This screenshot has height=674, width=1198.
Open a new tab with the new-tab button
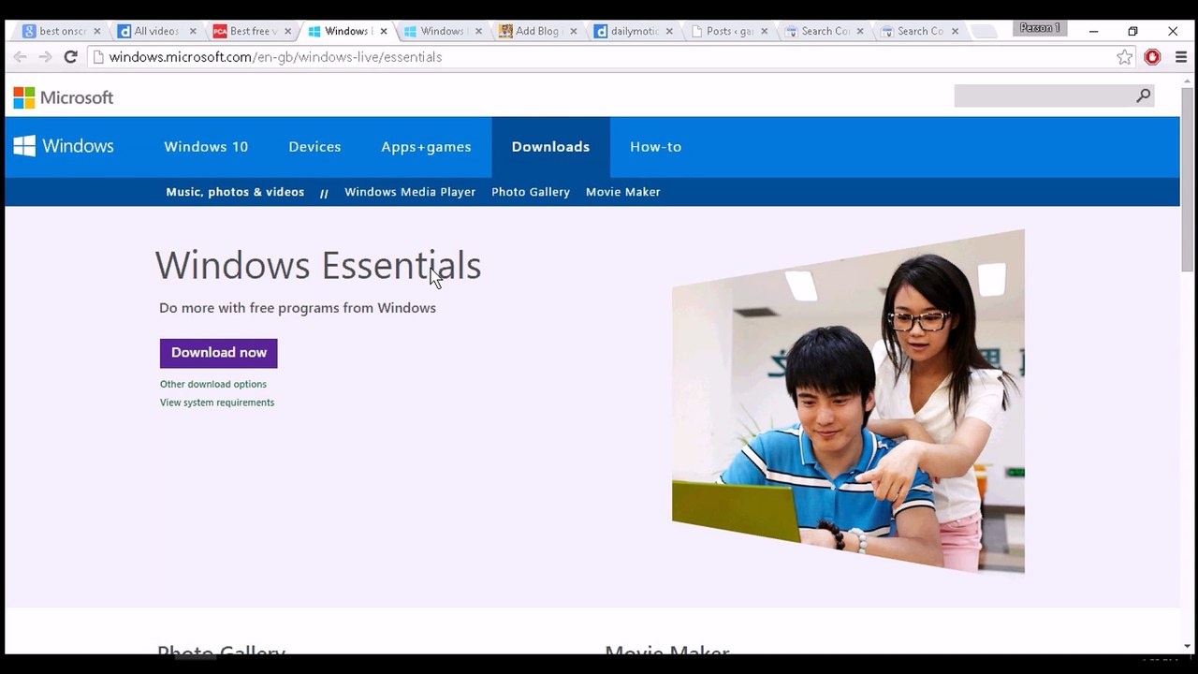click(x=983, y=31)
